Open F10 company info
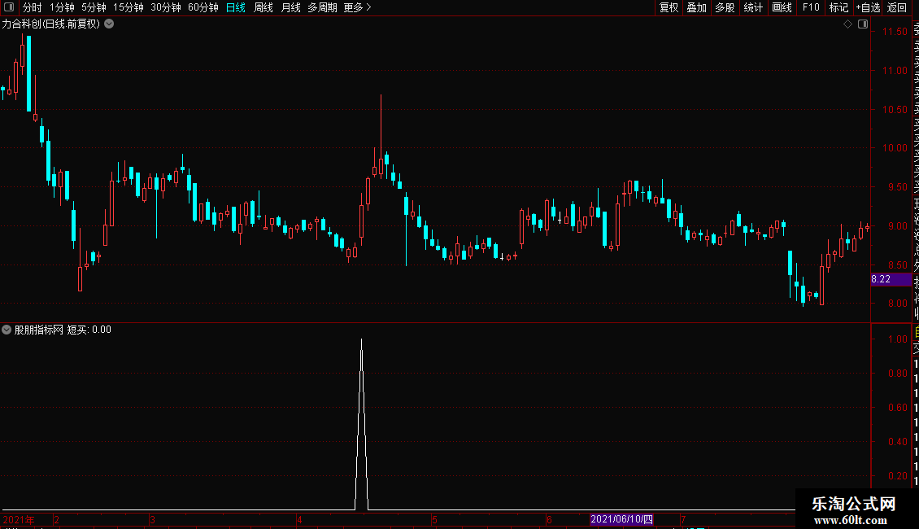 point(811,7)
